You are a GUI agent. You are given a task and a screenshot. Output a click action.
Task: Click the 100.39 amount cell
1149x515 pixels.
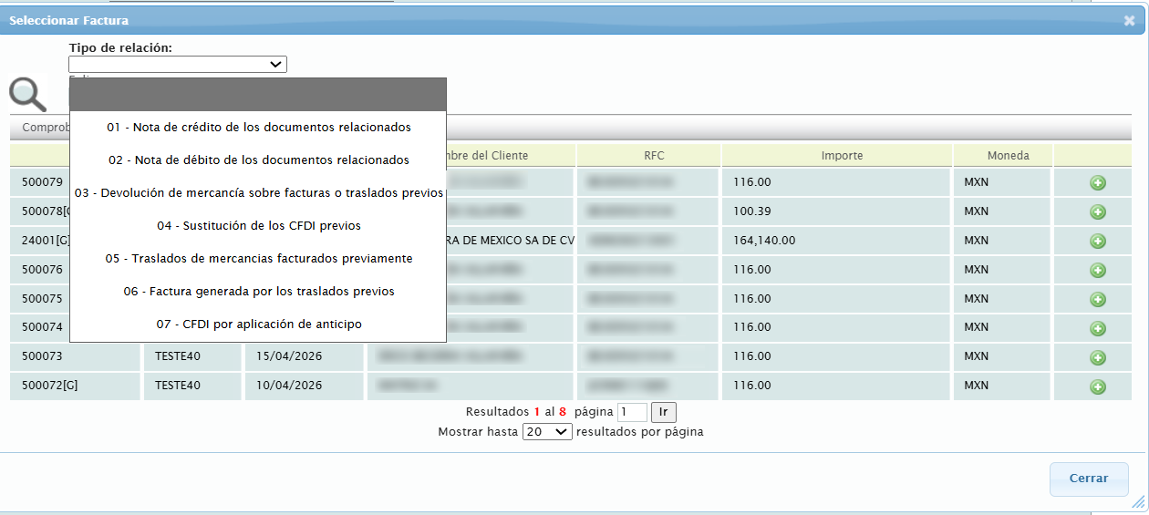(x=837, y=211)
